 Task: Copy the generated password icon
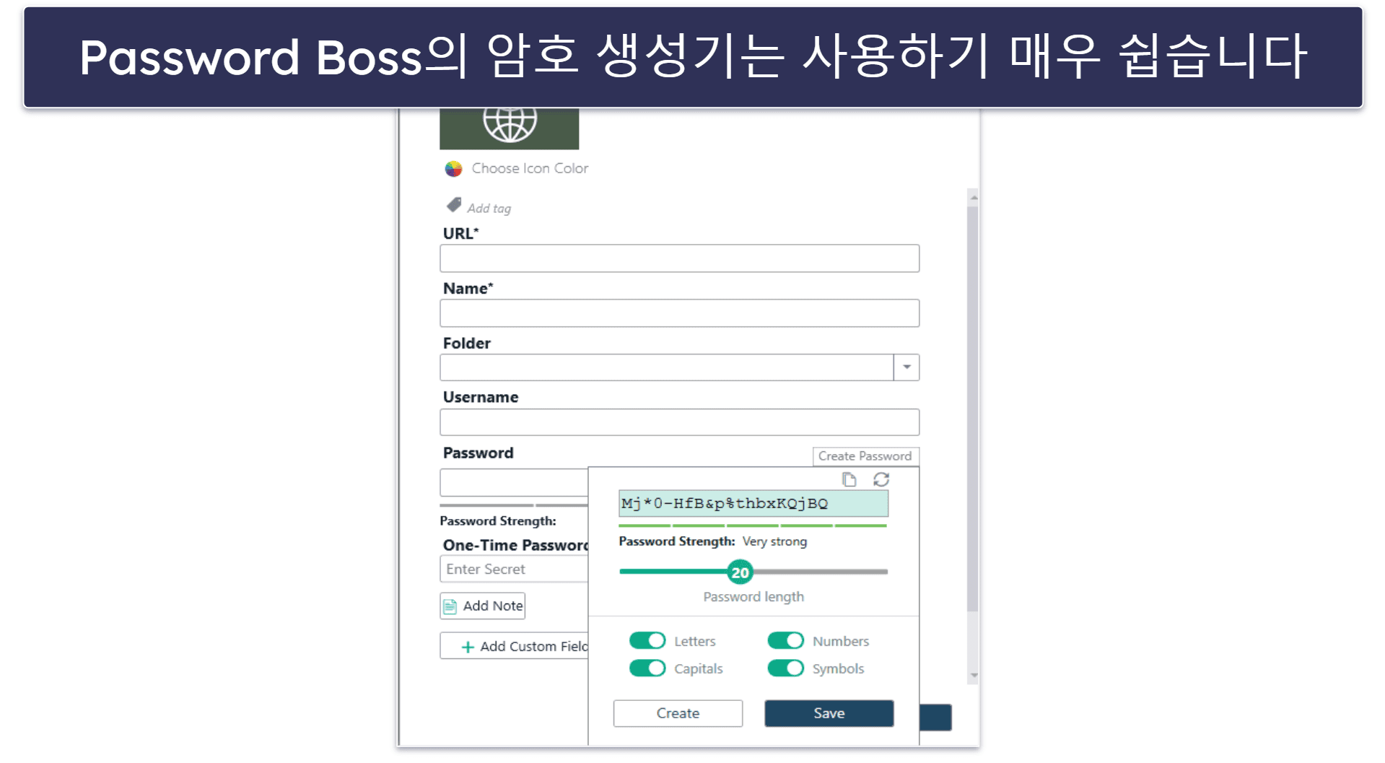click(849, 479)
